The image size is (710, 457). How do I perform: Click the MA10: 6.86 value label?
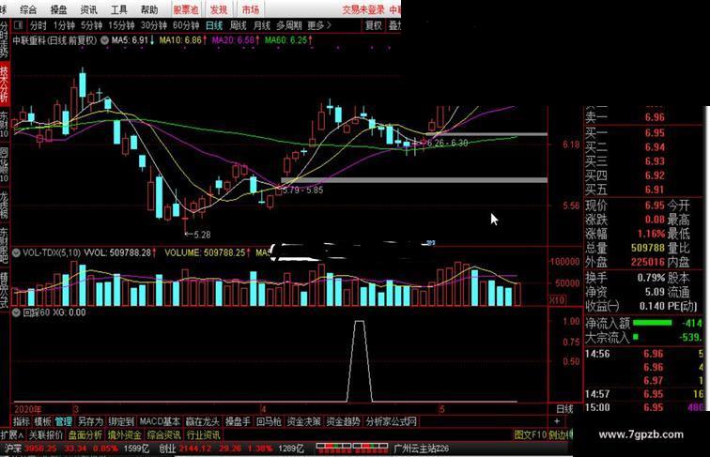183,40
